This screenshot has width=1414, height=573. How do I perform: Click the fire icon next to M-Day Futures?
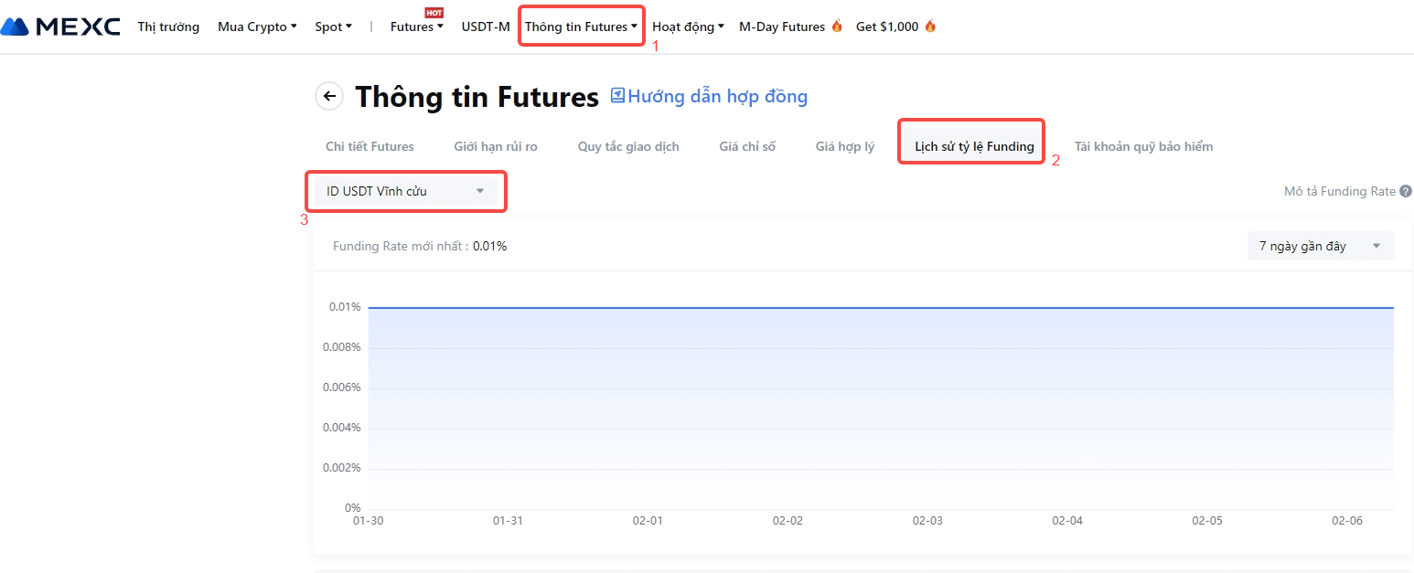click(x=837, y=27)
